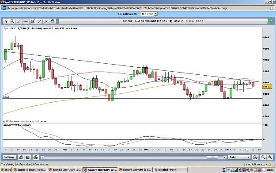The width and height of the screenshot is (276, 173).
Task: Click the MA50 magenta legend swatch
Action: click(x=56, y=28)
